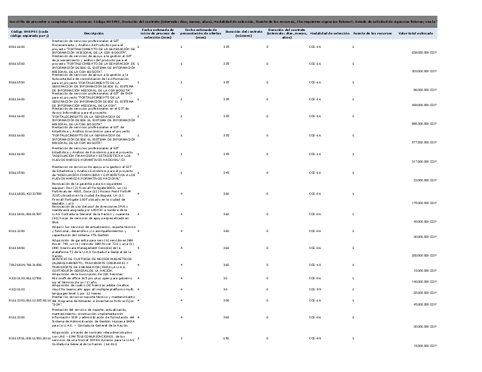The image size is (482, 372).
Task: Click the "Fecha estimada de inicio de proceso de selección" header
Action: click(x=158, y=33)
